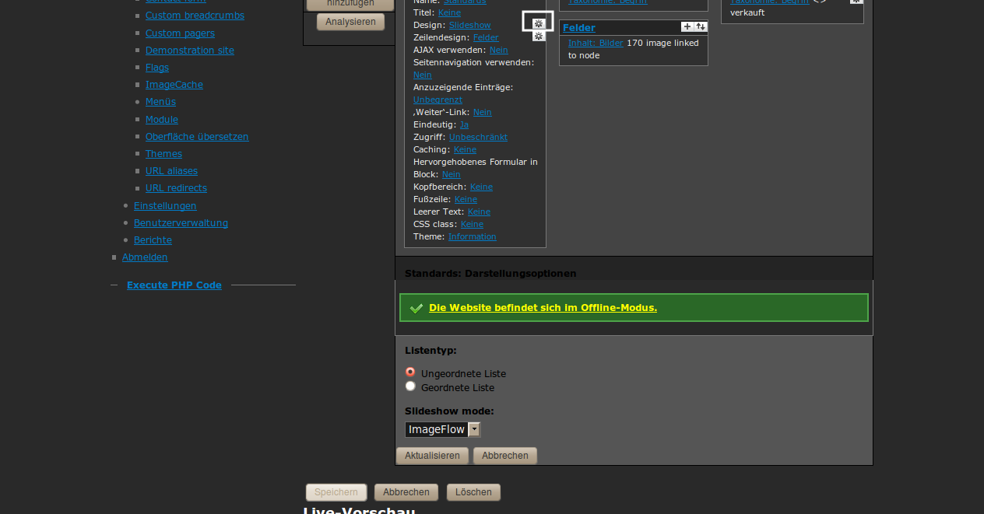Open settings gear next to Design Slideshow
Viewport: 984px width, 514px height.
click(538, 23)
